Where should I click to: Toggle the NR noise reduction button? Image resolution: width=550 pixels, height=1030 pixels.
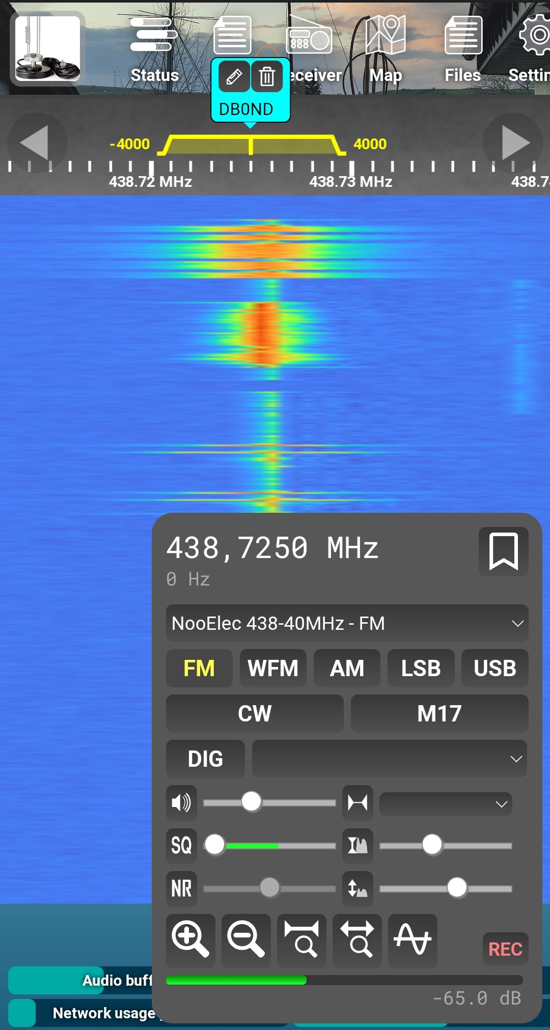[181, 888]
